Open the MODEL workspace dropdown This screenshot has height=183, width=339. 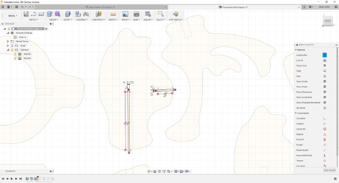tap(13, 16)
